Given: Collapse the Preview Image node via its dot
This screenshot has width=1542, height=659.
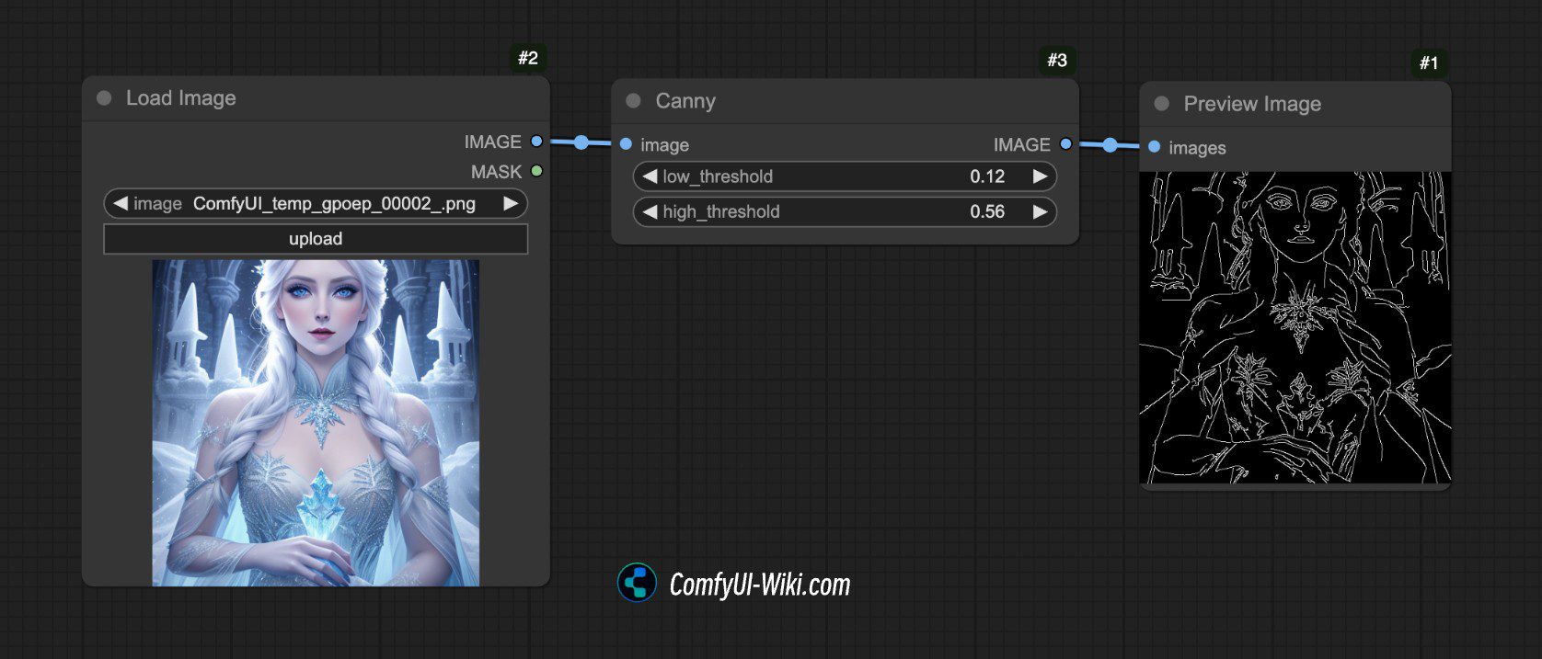Looking at the screenshot, I should [x=1162, y=104].
